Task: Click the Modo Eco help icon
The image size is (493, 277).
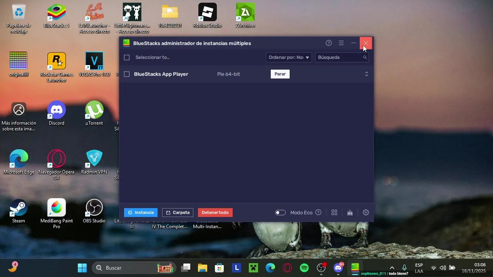Action: 318,212
